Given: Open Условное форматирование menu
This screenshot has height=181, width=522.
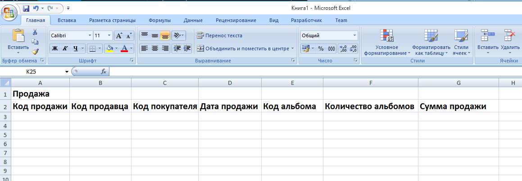Looking at the screenshot, I should tap(387, 42).
